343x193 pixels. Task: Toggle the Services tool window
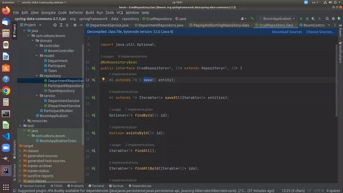pos(116,186)
